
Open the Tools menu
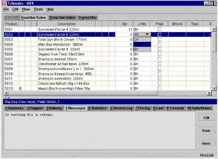pyautogui.click(x=38, y=9)
